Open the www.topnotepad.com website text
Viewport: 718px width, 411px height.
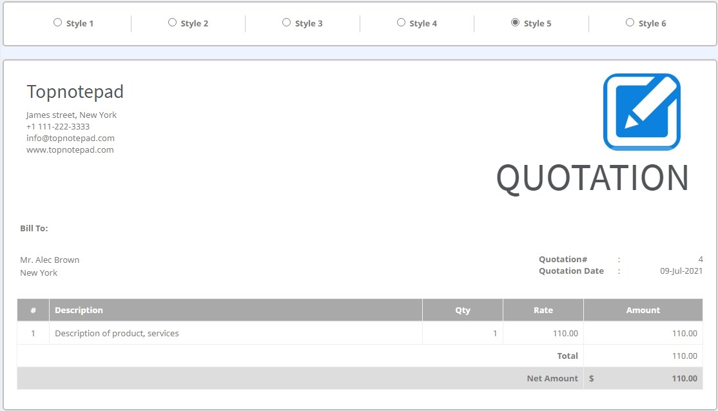(70, 149)
